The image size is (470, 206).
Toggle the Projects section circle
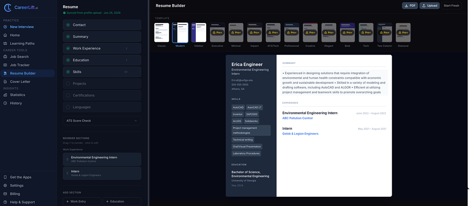(68, 83)
